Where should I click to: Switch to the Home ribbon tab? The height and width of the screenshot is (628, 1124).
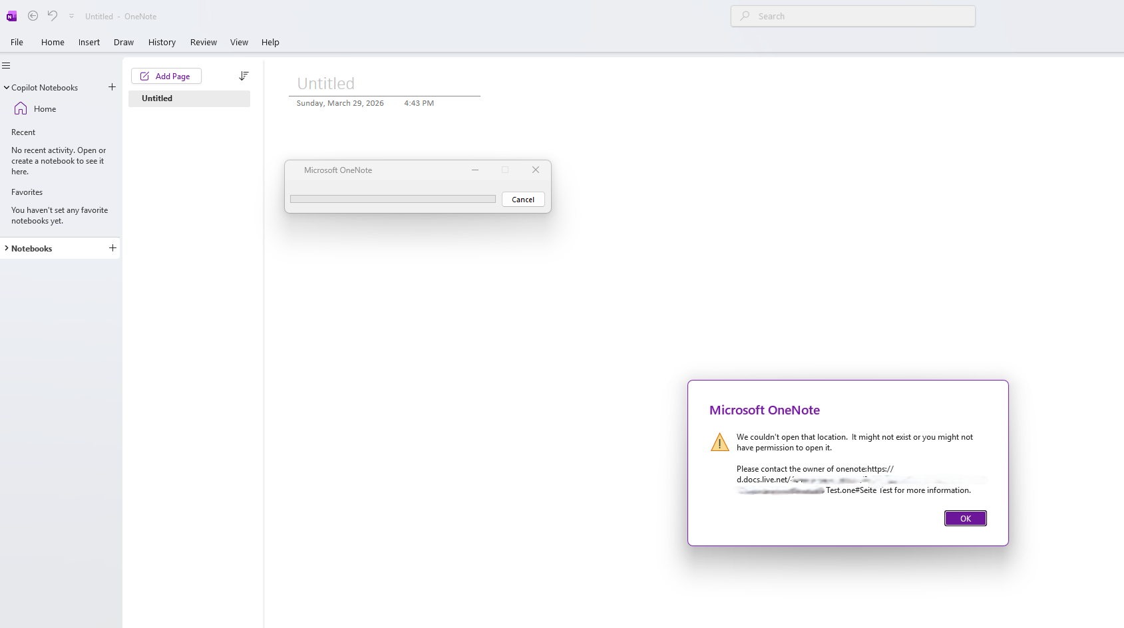point(53,42)
